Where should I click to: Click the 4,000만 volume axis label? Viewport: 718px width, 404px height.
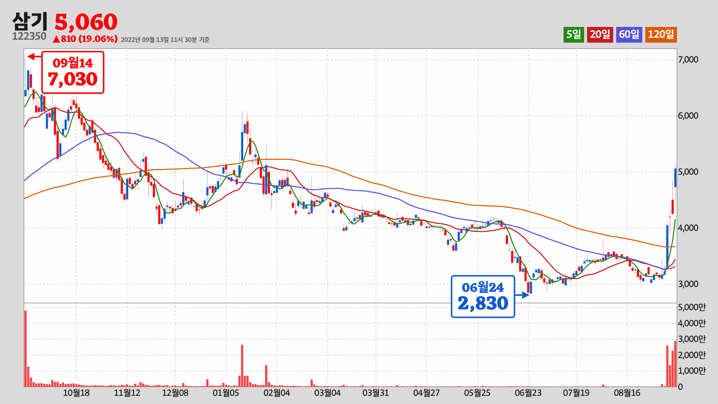pos(692,323)
